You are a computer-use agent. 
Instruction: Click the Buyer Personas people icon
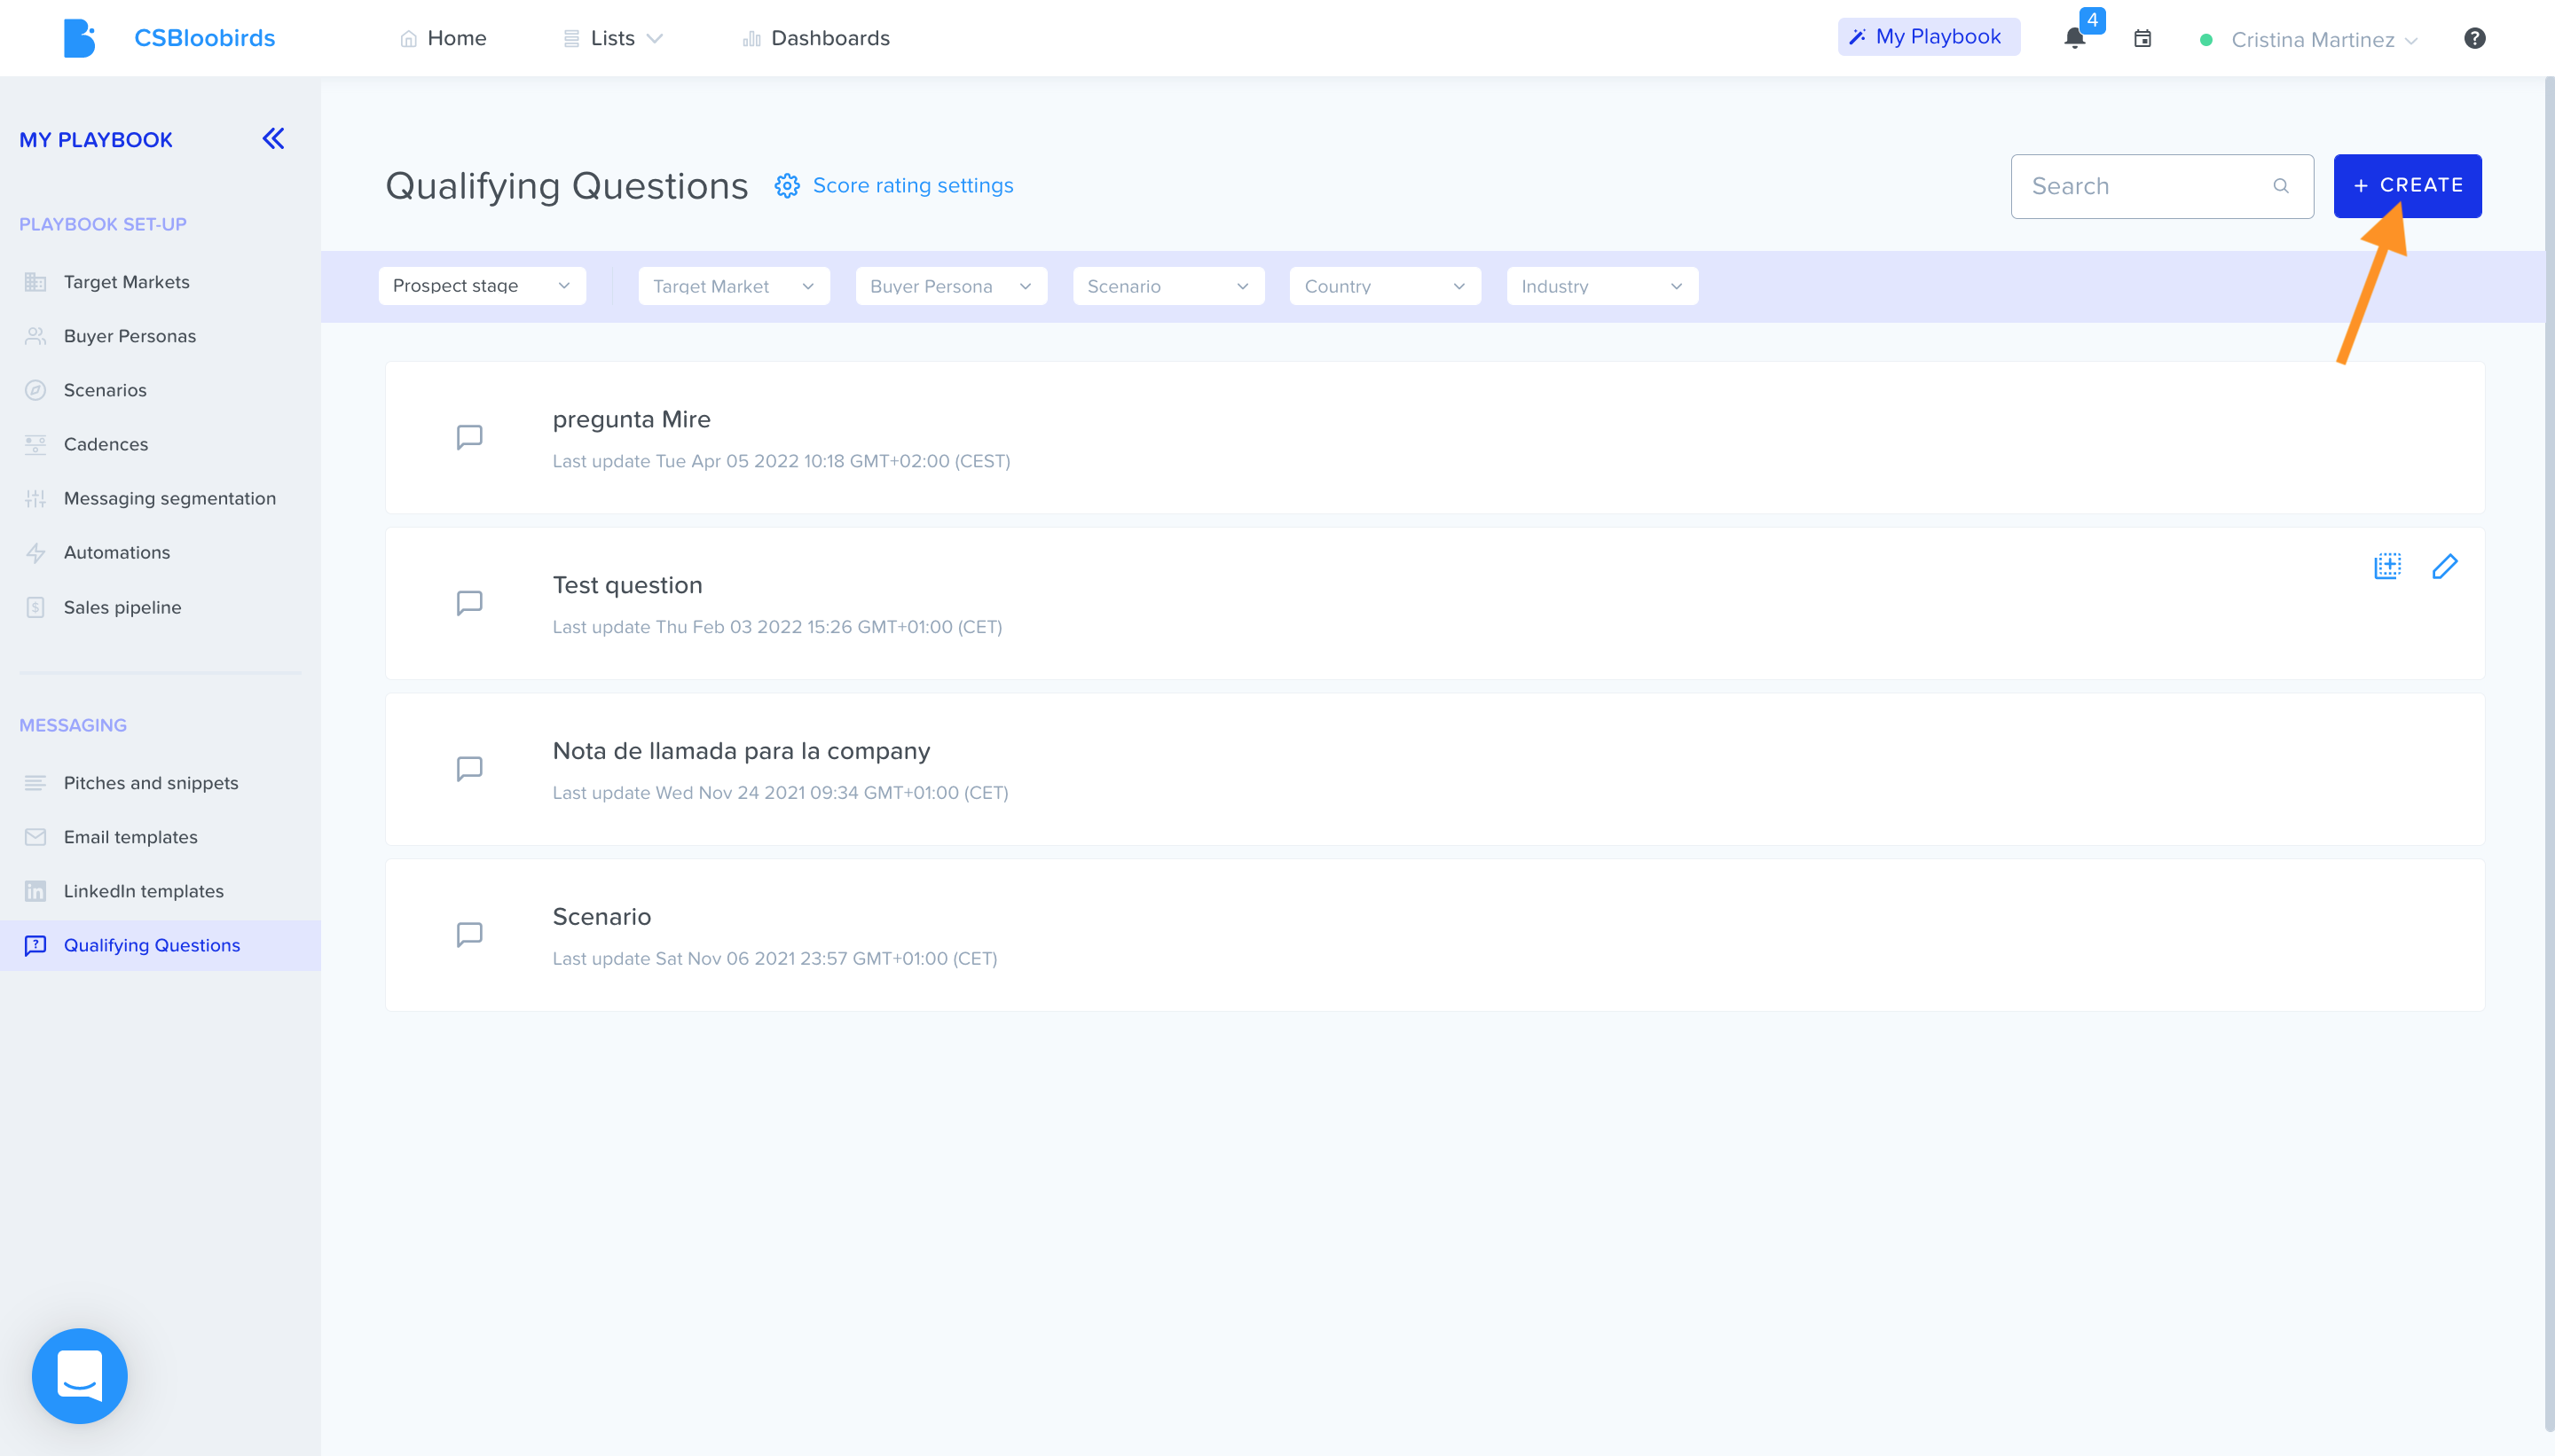35,336
